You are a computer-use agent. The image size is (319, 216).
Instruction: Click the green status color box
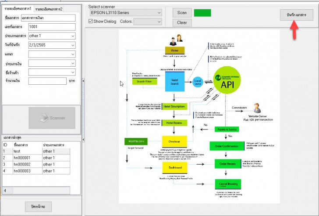pos(202,13)
